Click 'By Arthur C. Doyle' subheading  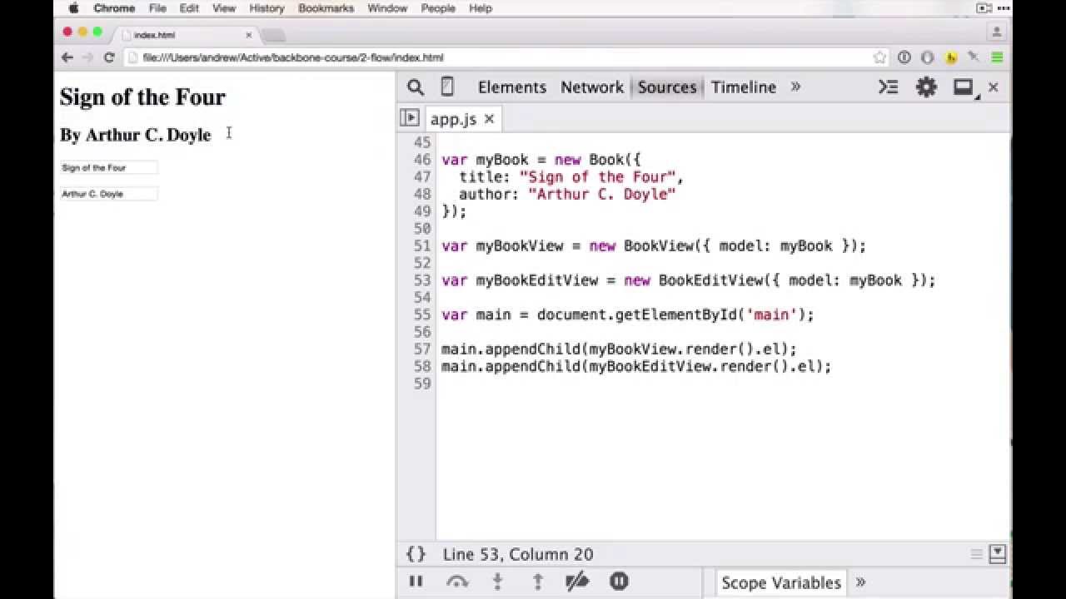pyautogui.click(x=135, y=135)
